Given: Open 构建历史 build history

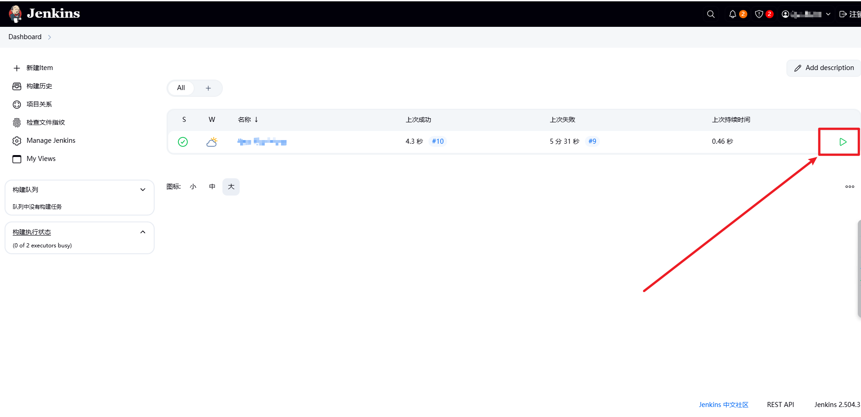Looking at the screenshot, I should (x=39, y=86).
